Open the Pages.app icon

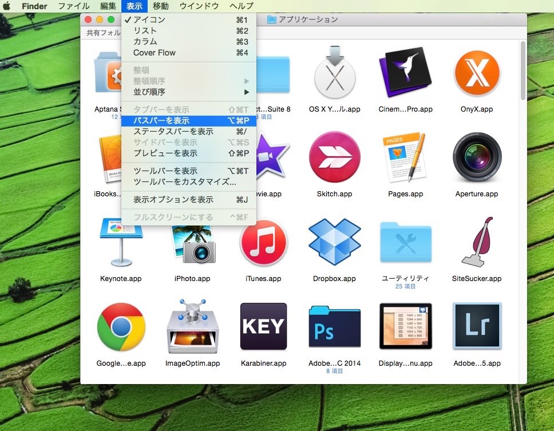coord(405,157)
